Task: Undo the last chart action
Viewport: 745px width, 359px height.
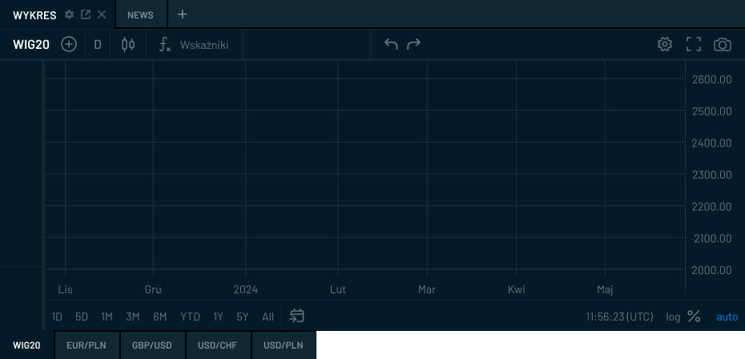Action: click(x=391, y=44)
